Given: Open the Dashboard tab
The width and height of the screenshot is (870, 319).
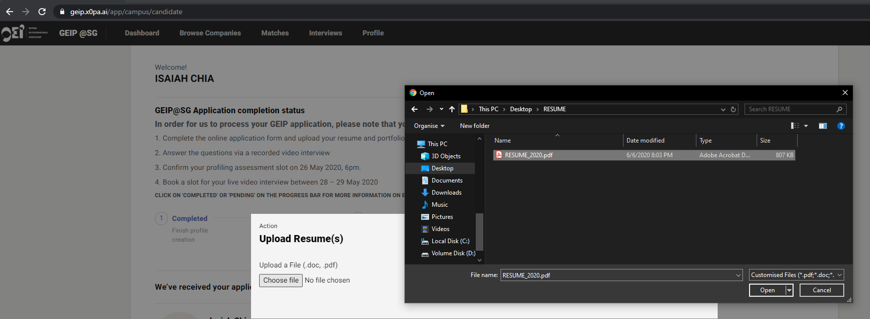Looking at the screenshot, I should pos(142,33).
